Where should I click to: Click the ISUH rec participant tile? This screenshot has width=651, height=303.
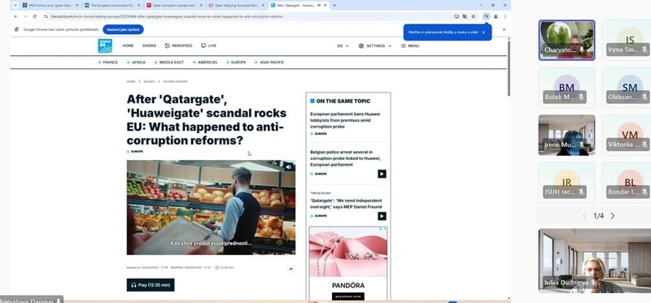tap(566, 183)
